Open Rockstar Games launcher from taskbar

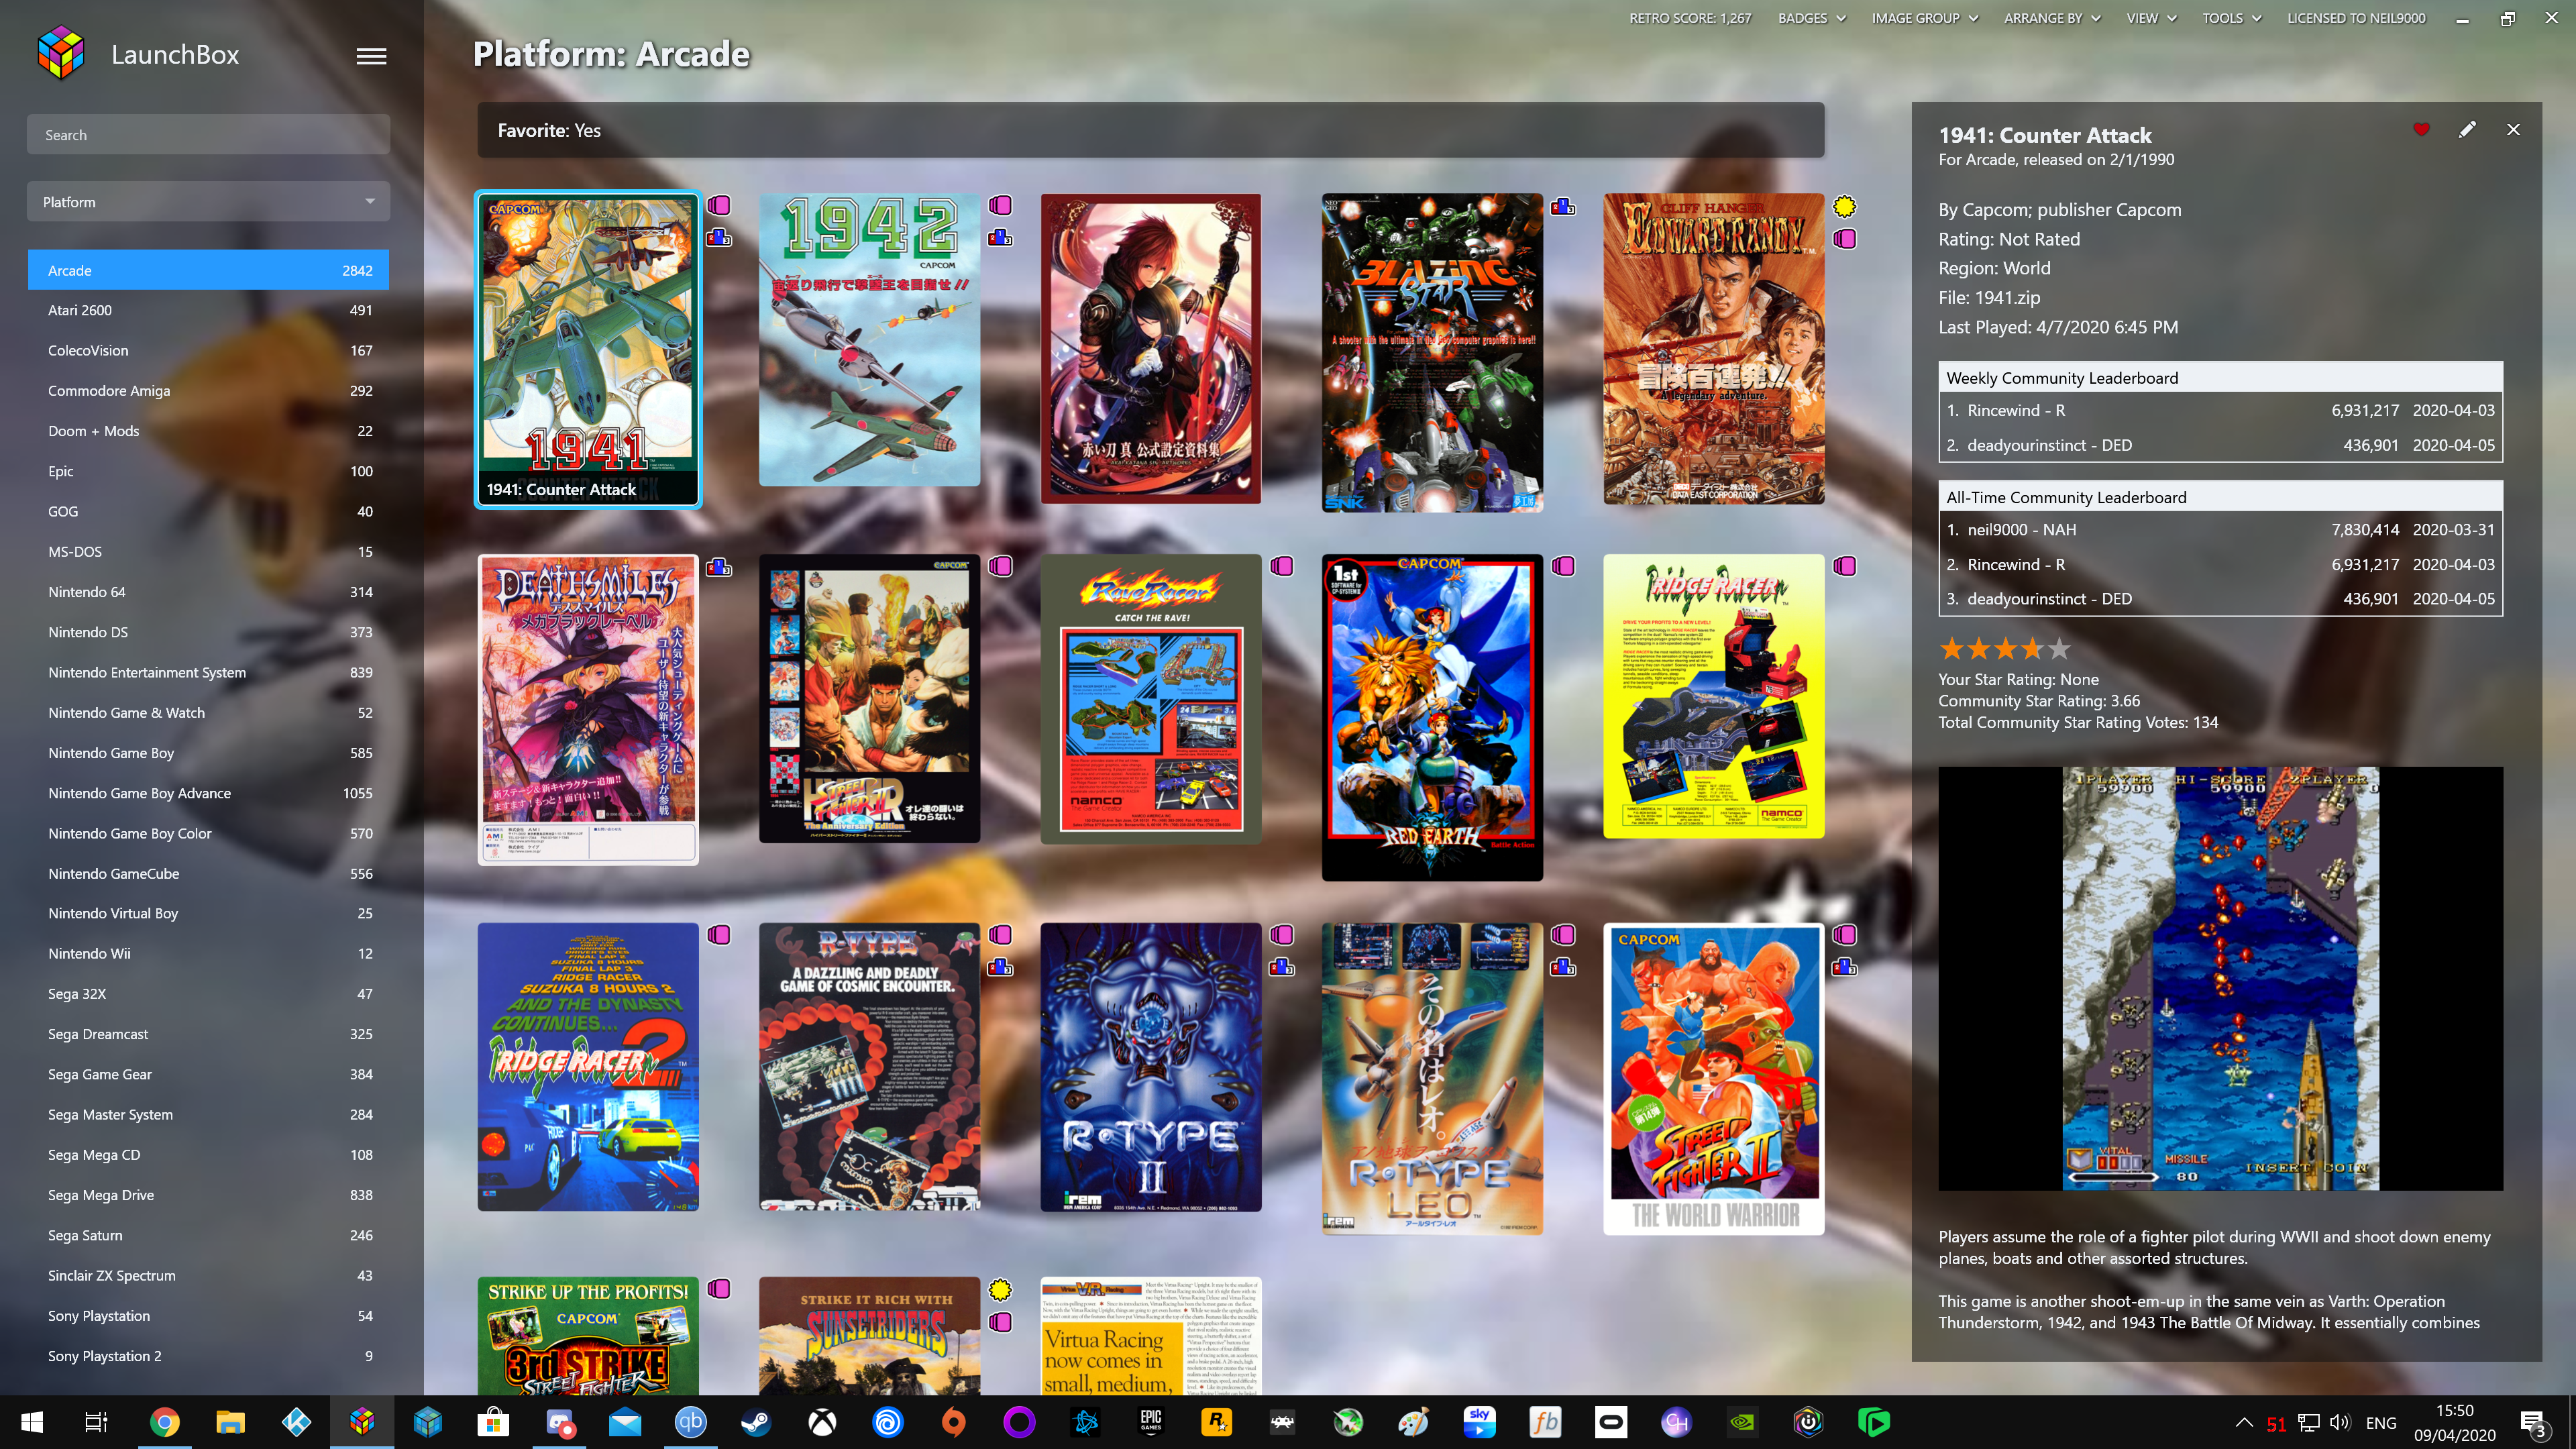pos(1216,1422)
